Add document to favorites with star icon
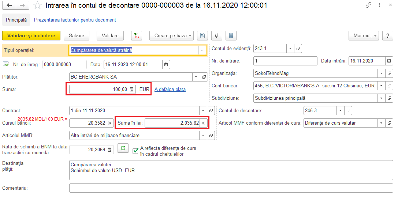Viewport: 398px width, 197px height. (37, 5)
